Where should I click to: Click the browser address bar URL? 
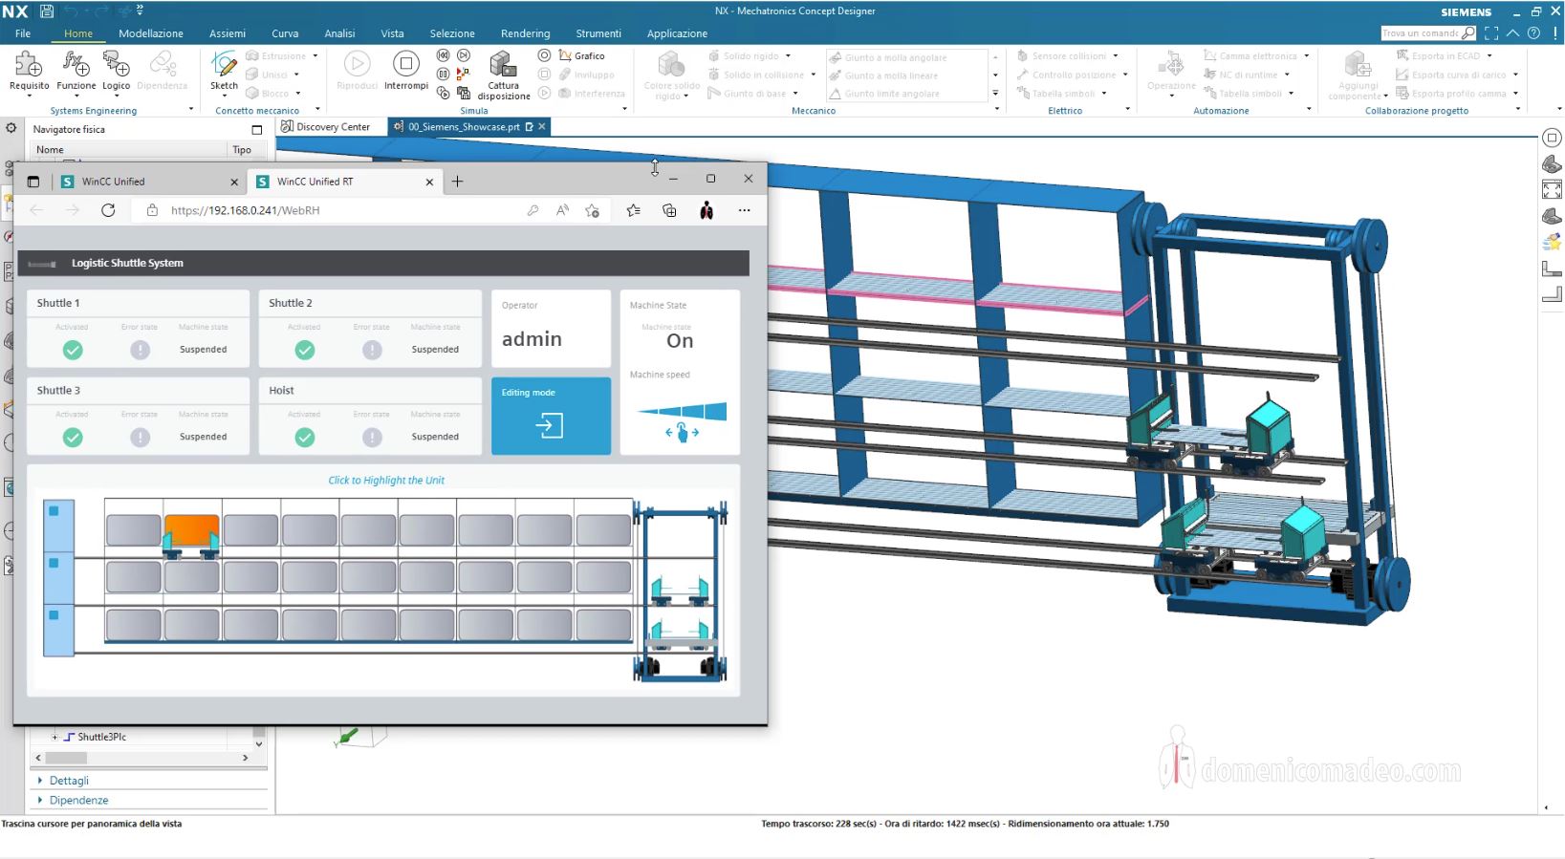coord(246,210)
